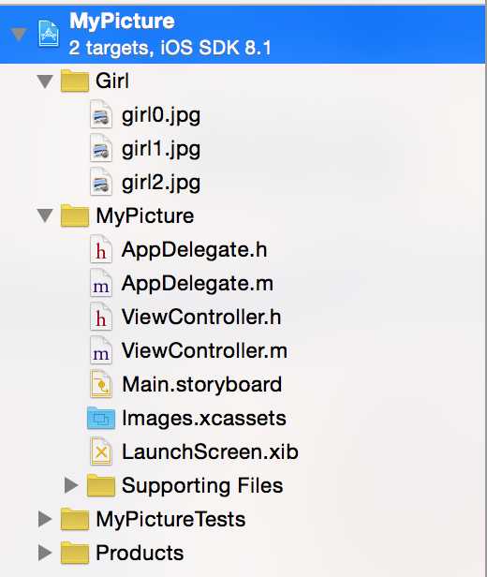
Task: Click the Main.storyboard file icon
Action: [101, 384]
